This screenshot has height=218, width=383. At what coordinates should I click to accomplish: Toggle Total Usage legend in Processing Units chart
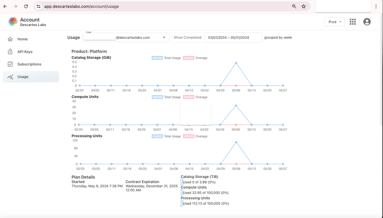[166, 136]
